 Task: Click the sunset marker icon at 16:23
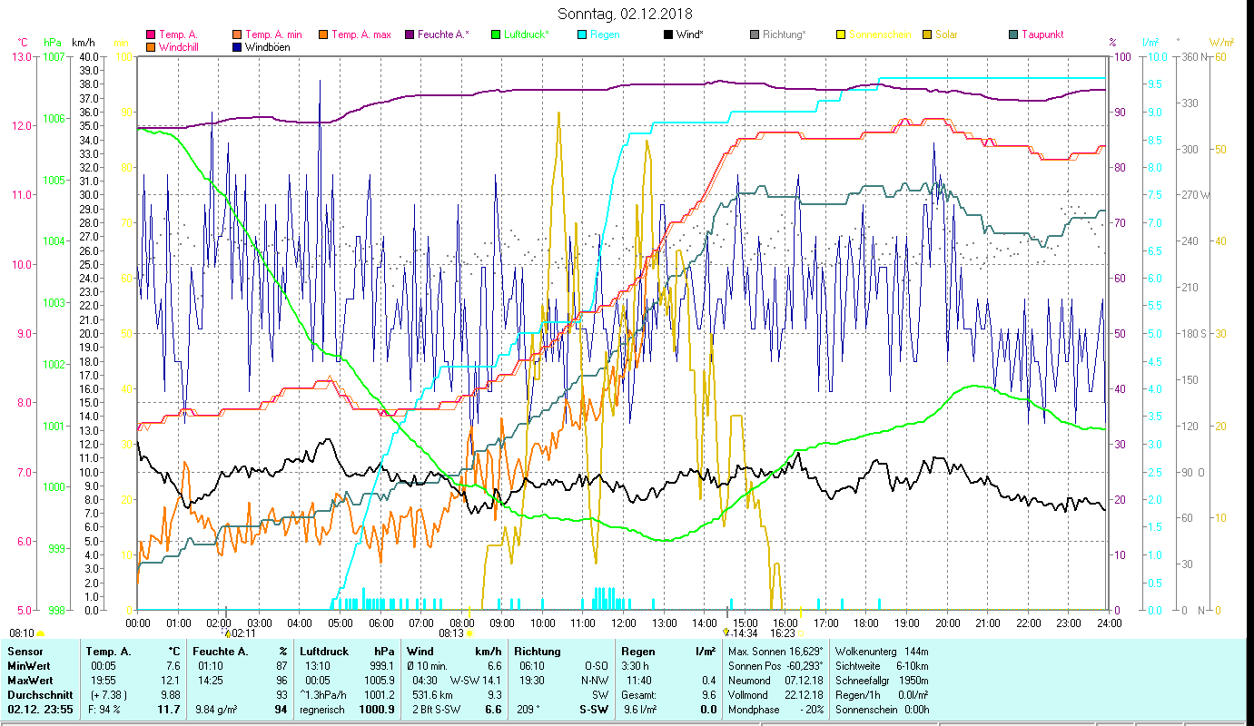[801, 633]
